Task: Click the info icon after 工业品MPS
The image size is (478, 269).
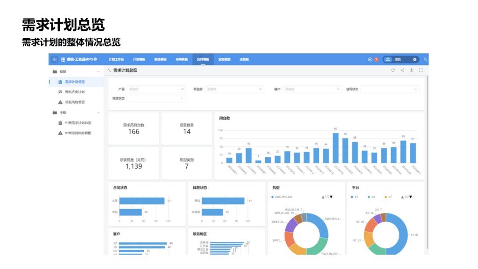Action: click(95, 59)
